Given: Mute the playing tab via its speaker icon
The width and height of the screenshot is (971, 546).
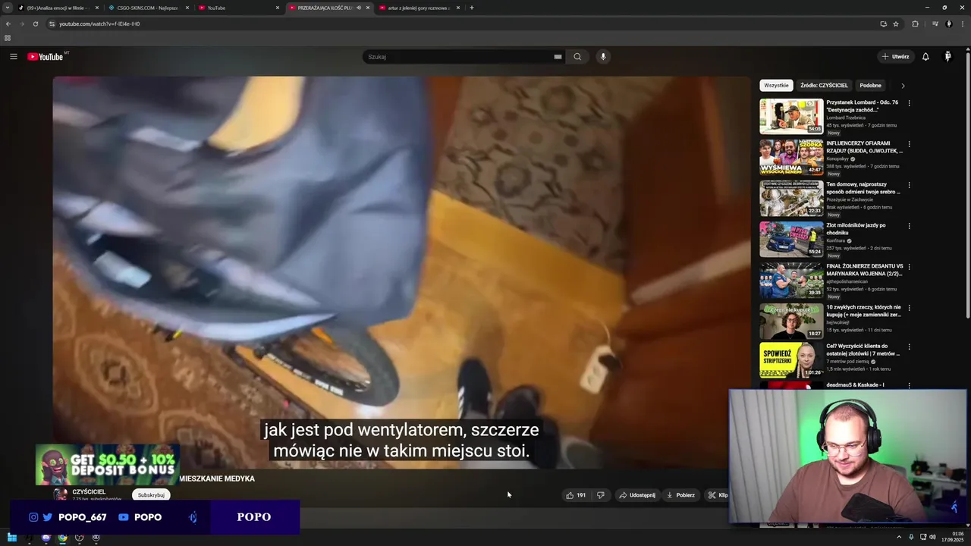Looking at the screenshot, I should [x=359, y=8].
